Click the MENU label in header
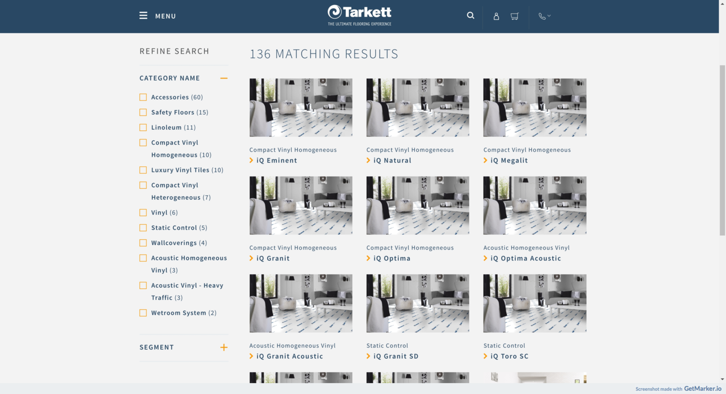 (x=166, y=16)
